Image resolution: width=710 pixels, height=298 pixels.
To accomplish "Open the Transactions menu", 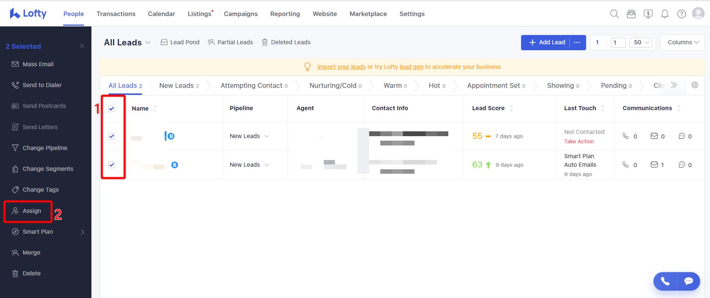I will point(116,14).
